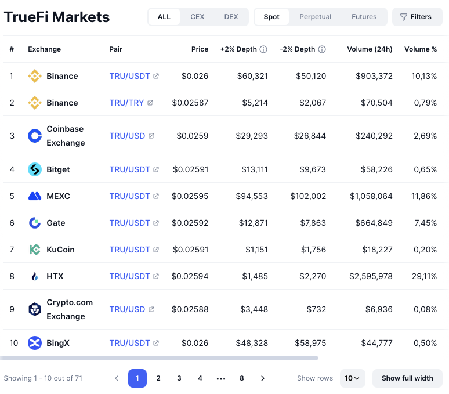
Task: Open the Crypto.com Exchange name link
Action: click(x=70, y=309)
